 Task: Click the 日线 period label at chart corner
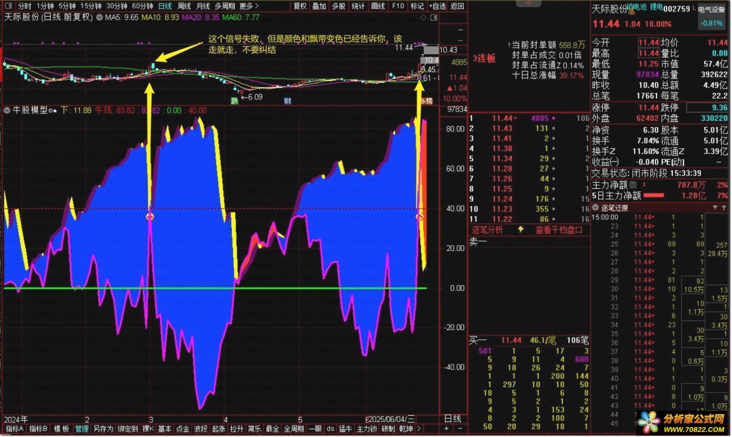[453, 419]
